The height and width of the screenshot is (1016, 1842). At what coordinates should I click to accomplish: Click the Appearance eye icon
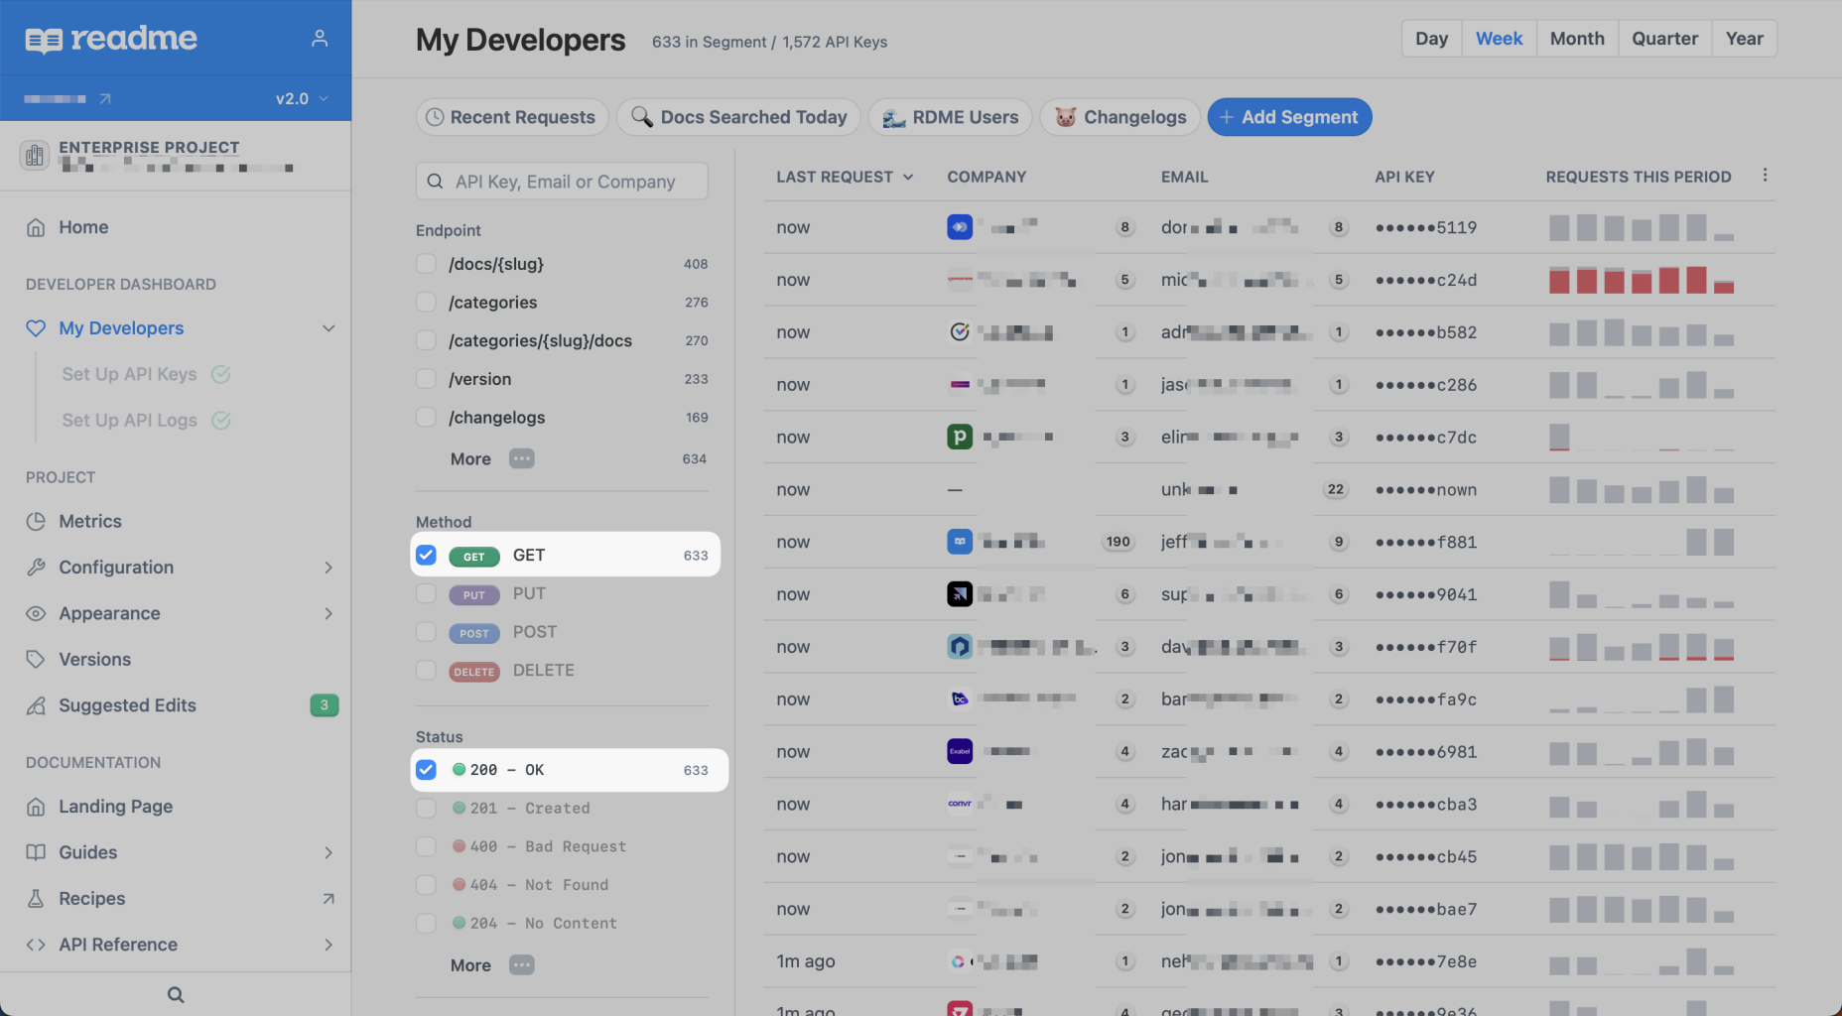pos(36,613)
